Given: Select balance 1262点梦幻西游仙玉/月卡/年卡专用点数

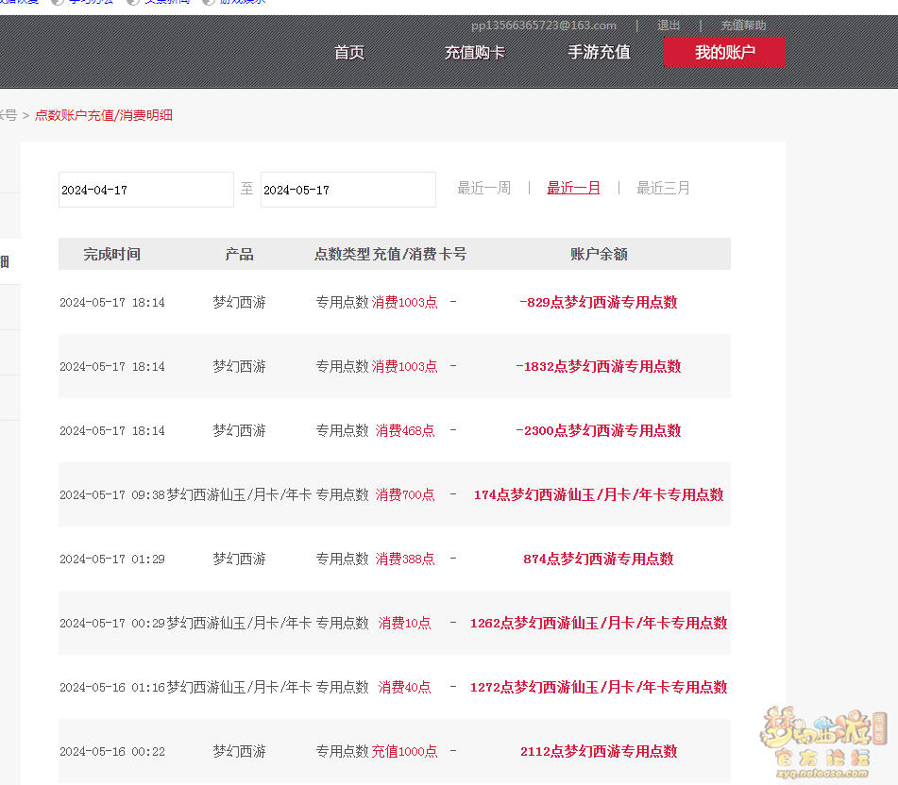Looking at the screenshot, I should tap(599, 623).
